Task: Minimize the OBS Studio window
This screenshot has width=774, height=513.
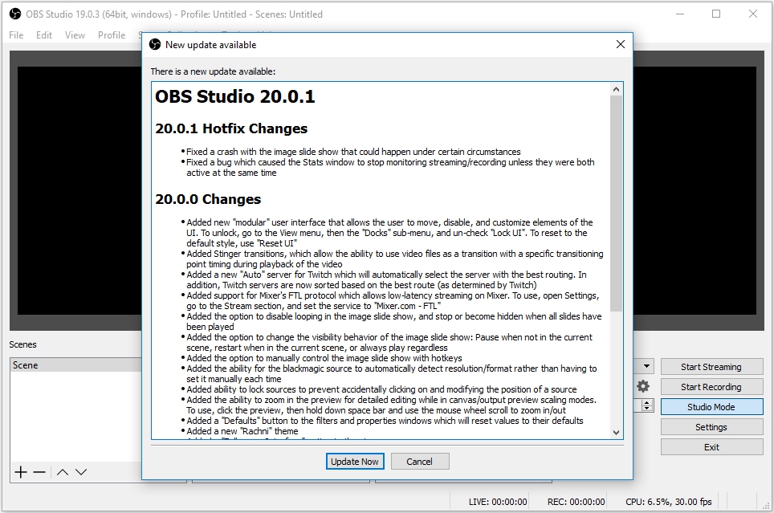Action: (x=680, y=14)
